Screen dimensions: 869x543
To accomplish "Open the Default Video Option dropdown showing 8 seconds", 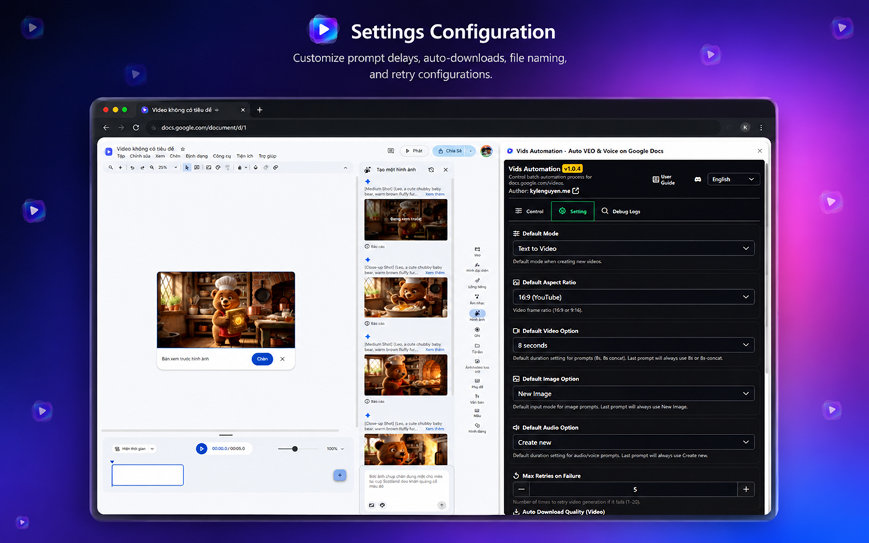I will [x=633, y=345].
